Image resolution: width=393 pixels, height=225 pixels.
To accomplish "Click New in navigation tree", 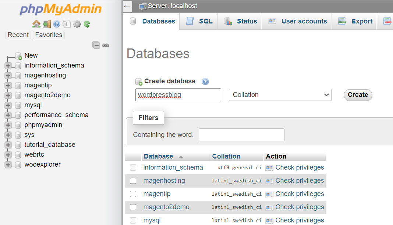I will 31,55.
